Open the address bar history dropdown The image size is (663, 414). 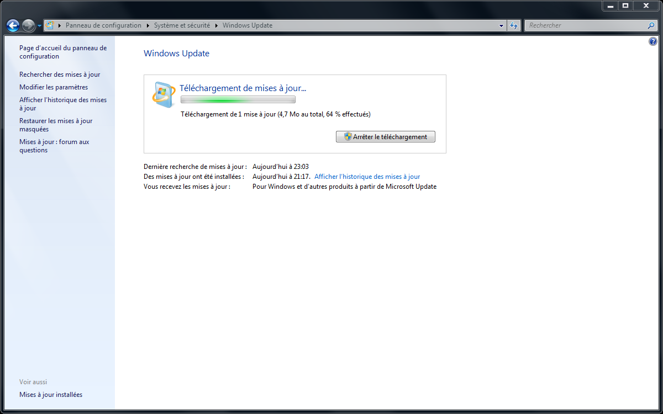point(501,25)
